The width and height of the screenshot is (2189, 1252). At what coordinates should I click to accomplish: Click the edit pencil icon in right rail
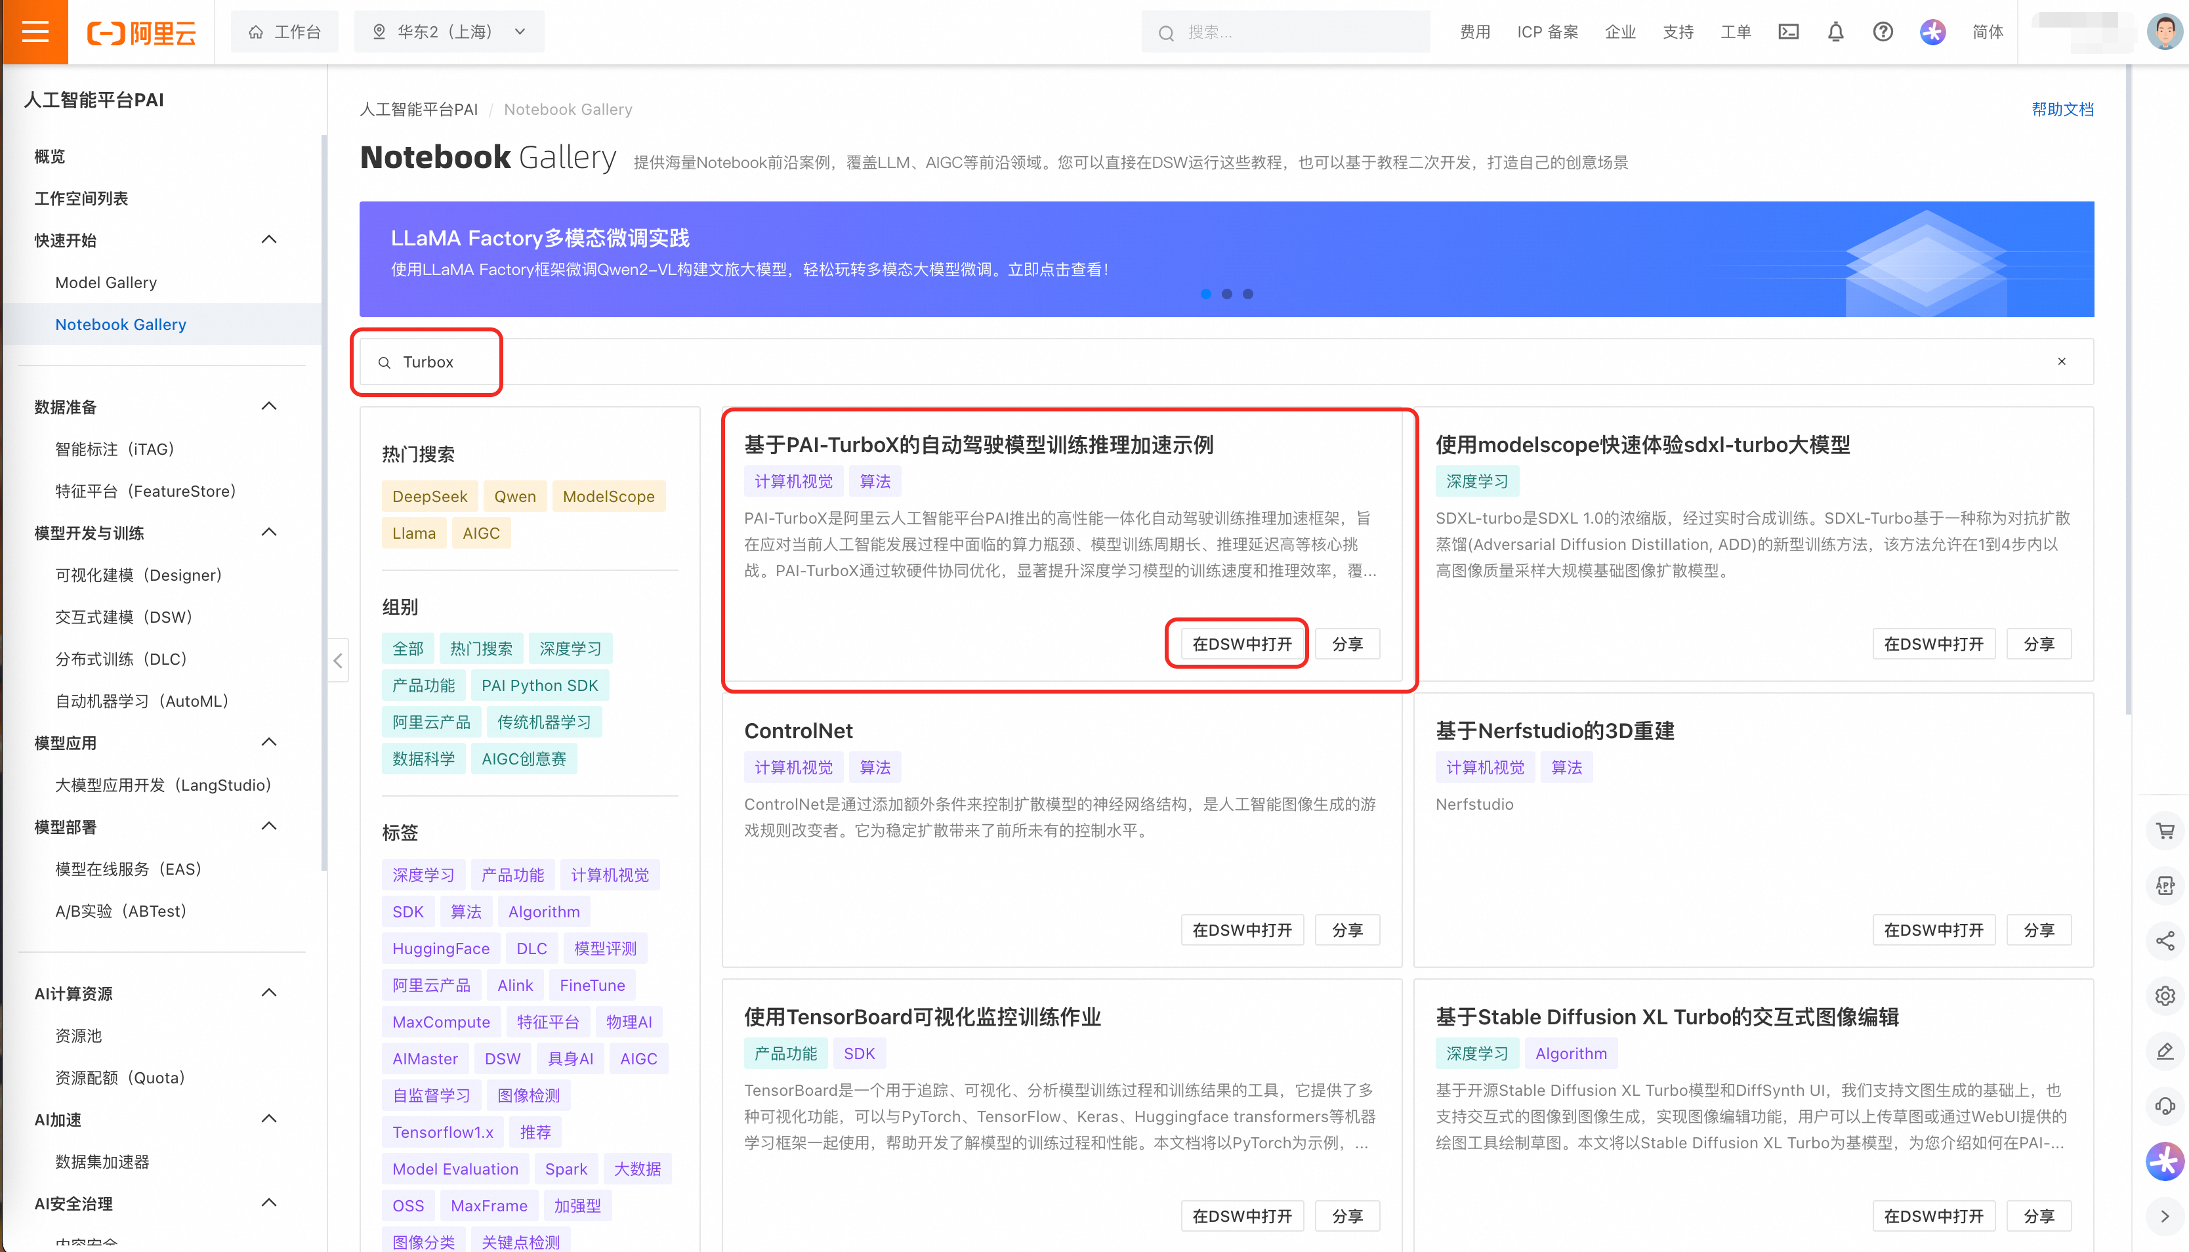[2165, 1051]
